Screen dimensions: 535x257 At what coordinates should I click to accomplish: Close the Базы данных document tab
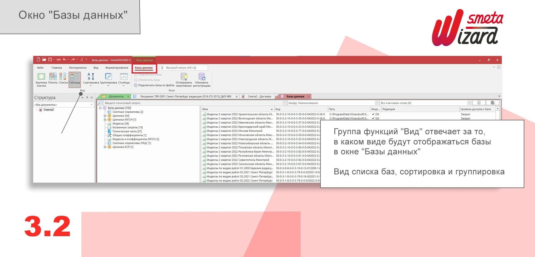coord(308,97)
